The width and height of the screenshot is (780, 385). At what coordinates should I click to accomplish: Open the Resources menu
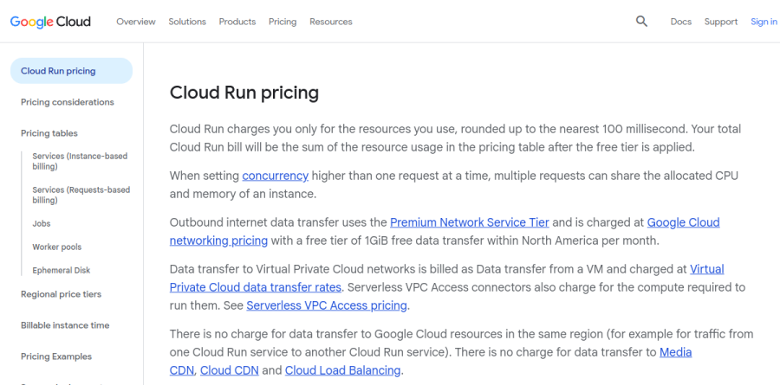pos(331,22)
